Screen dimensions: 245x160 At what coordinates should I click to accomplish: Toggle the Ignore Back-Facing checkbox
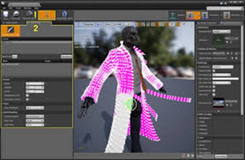tap(27, 99)
